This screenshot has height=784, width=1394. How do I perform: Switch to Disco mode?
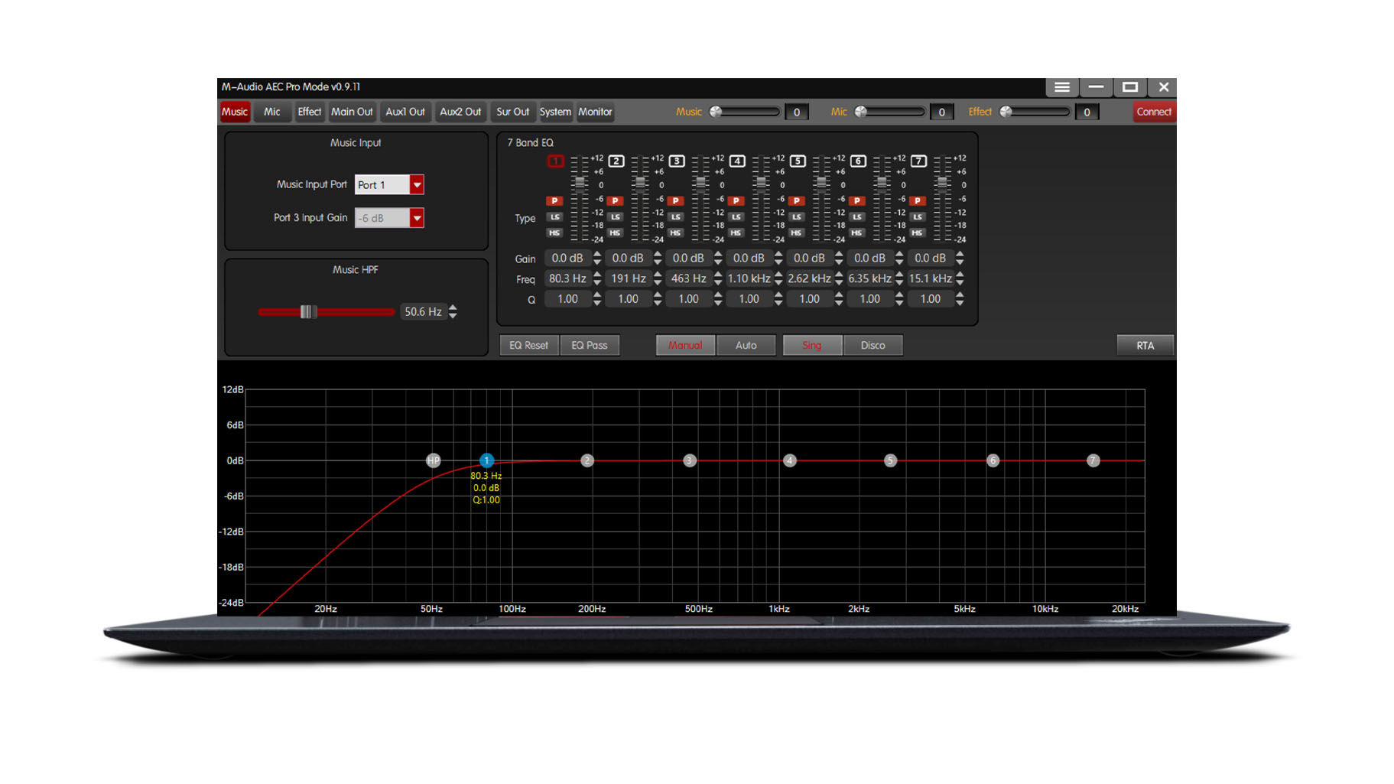tap(872, 346)
